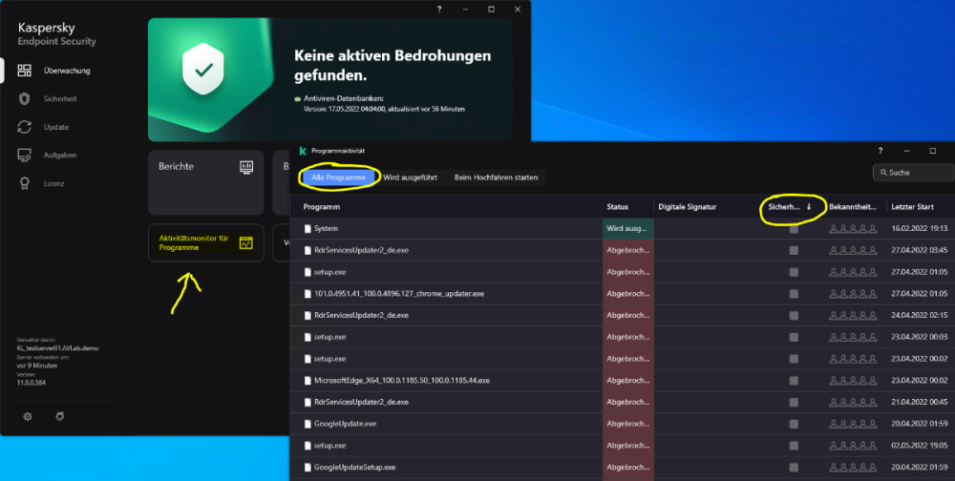
Task: Click gray security square in chrome_updater row
Action: pos(794,294)
